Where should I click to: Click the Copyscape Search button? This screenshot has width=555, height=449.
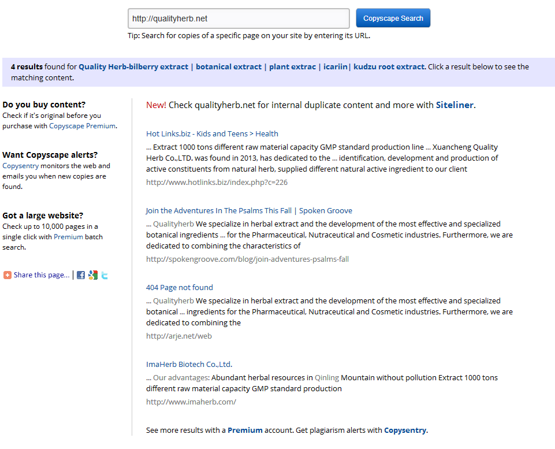click(x=393, y=18)
